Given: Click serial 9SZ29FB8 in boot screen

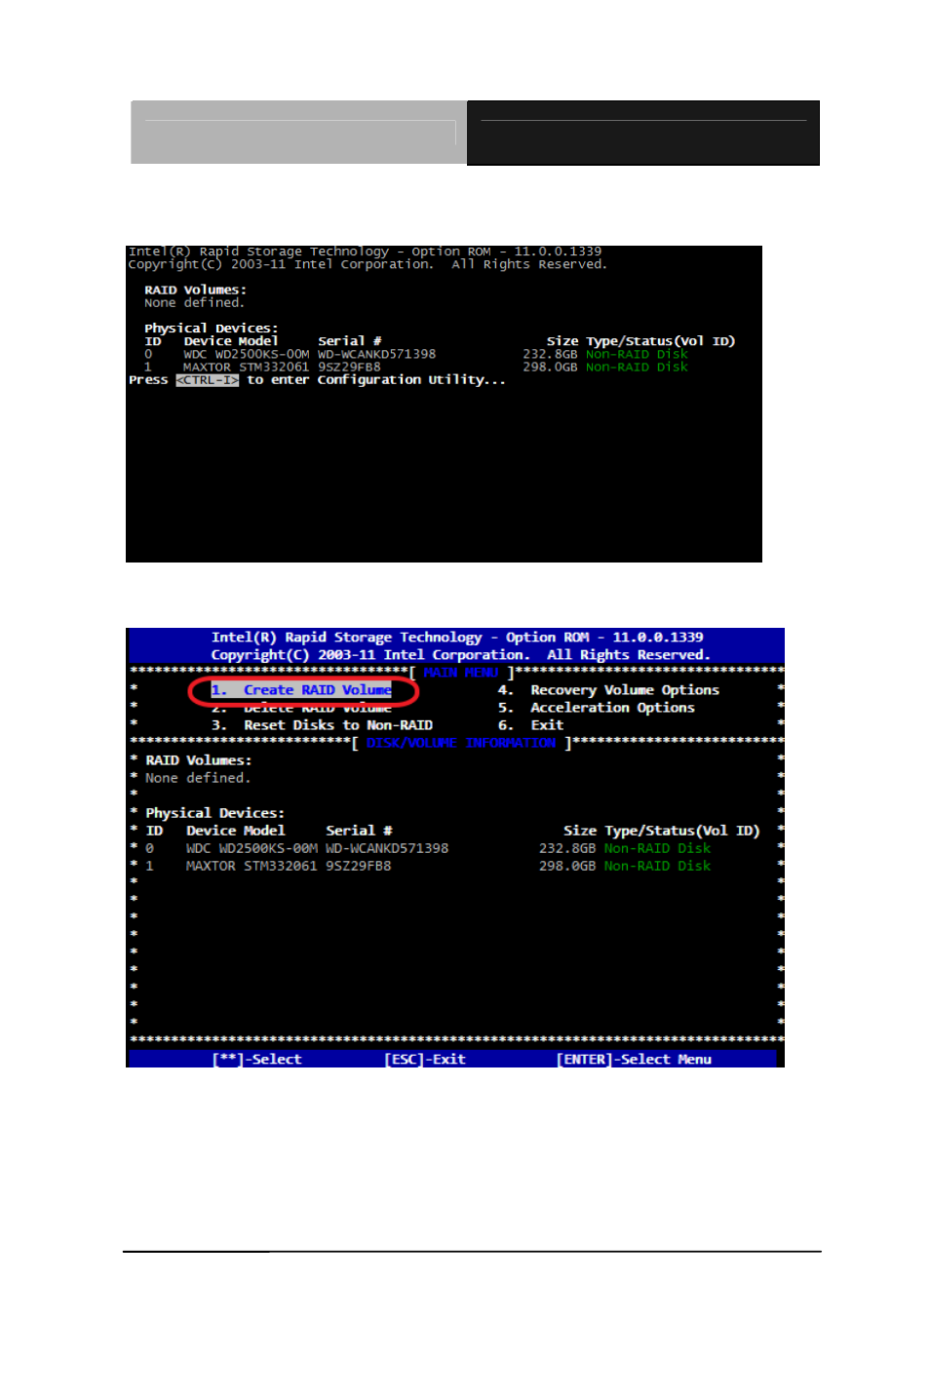Looking at the screenshot, I should pyautogui.click(x=349, y=368).
